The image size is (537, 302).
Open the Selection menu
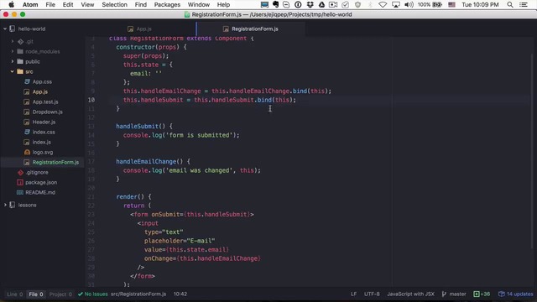pyautogui.click(x=114, y=4)
